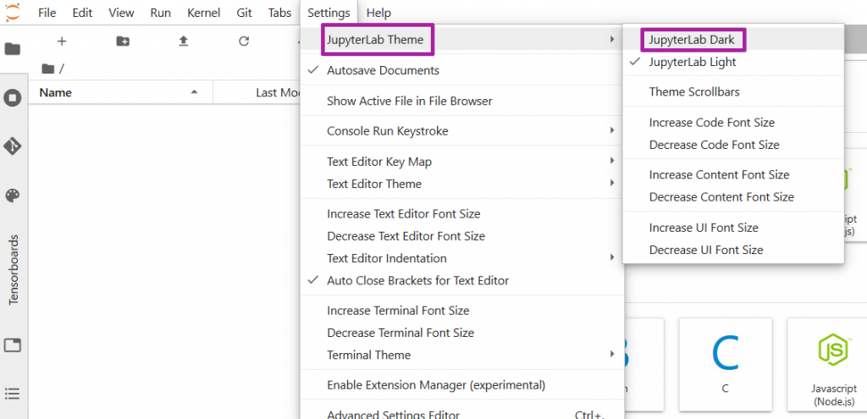
Task: Click Decrease Content Font Size
Action: click(x=733, y=196)
